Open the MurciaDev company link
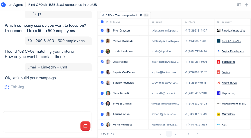Screen dimensions: 251x138 [x=228, y=114]
